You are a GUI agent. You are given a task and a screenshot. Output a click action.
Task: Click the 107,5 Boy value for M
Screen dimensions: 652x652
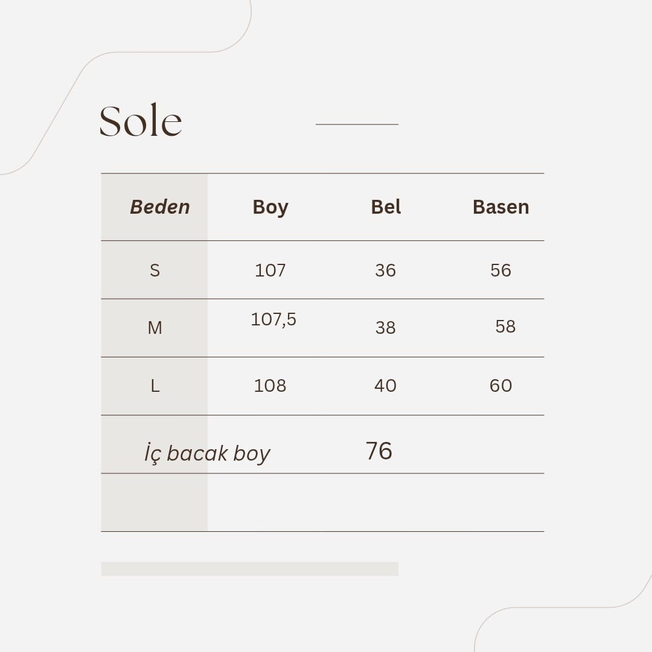(x=273, y=320)
